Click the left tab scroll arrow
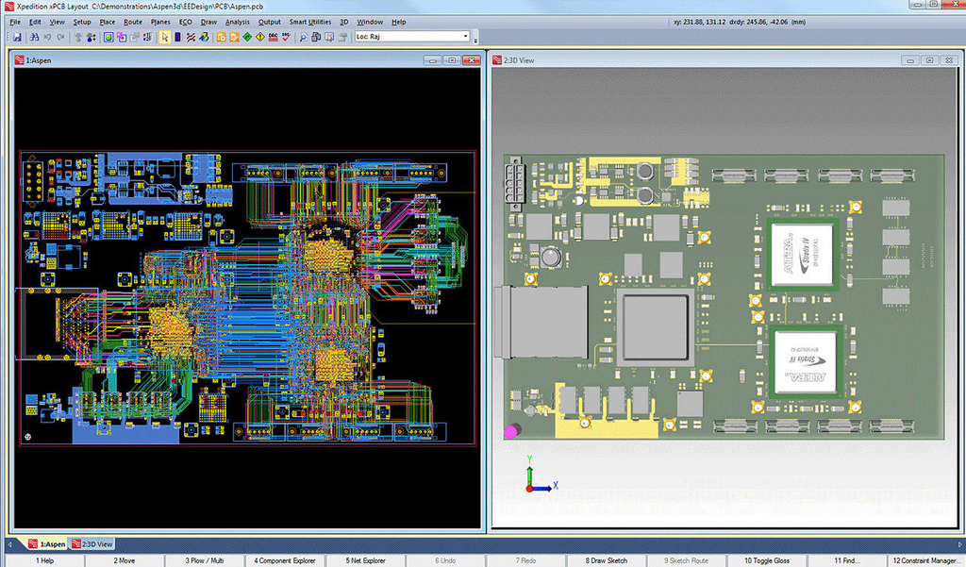 coord(9,544)
